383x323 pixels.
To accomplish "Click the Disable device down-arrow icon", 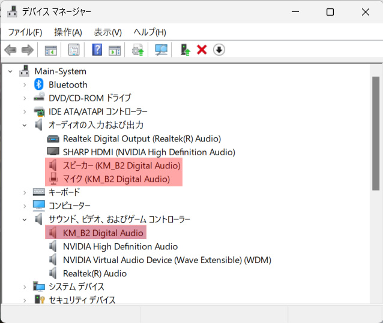I will tap(219, 50).
